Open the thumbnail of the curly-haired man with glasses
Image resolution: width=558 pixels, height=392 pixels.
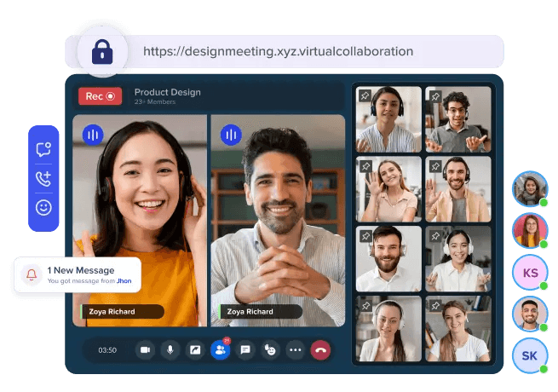click(458, 119)
